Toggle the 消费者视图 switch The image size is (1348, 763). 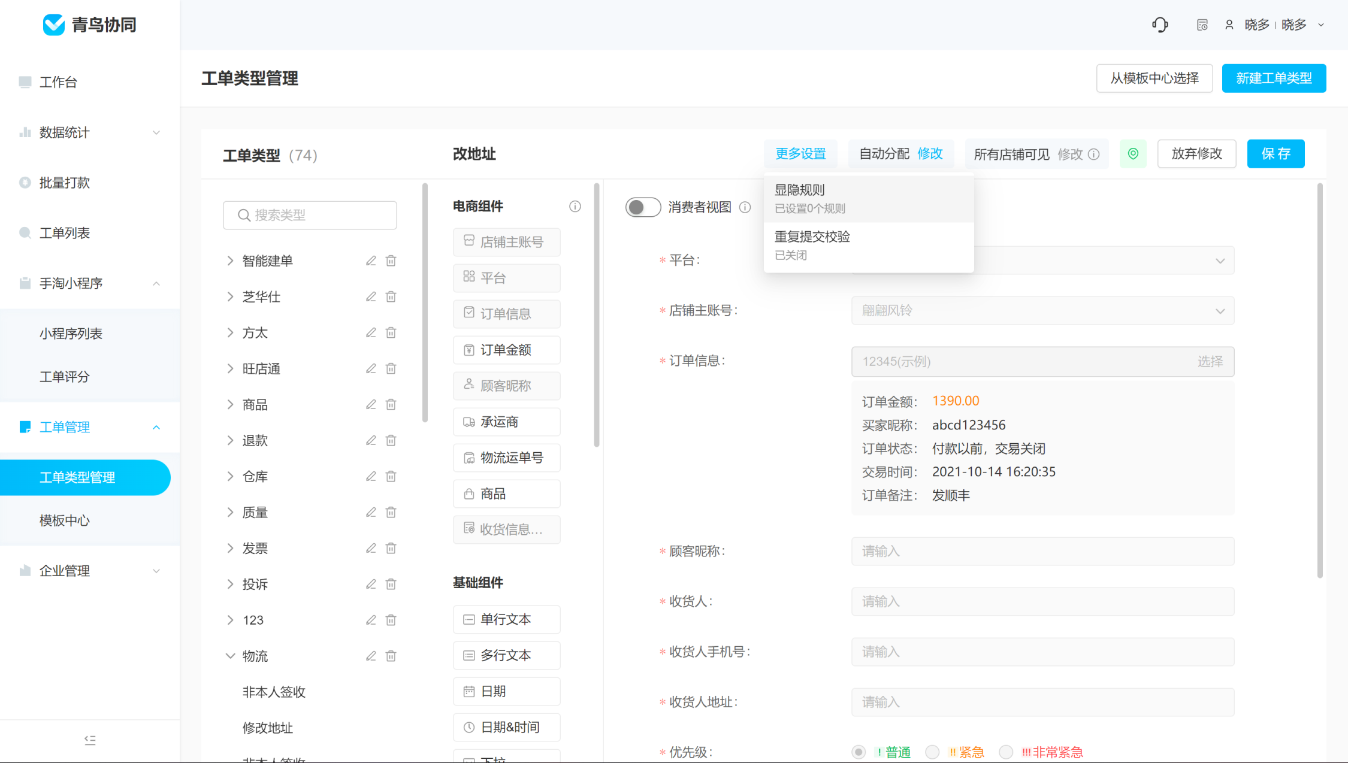643,207
